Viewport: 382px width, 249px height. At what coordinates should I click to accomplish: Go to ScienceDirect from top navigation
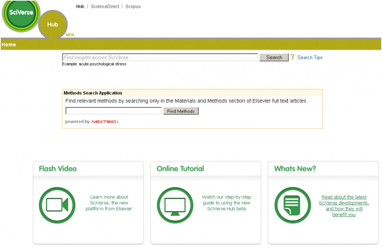pos(105,7)
